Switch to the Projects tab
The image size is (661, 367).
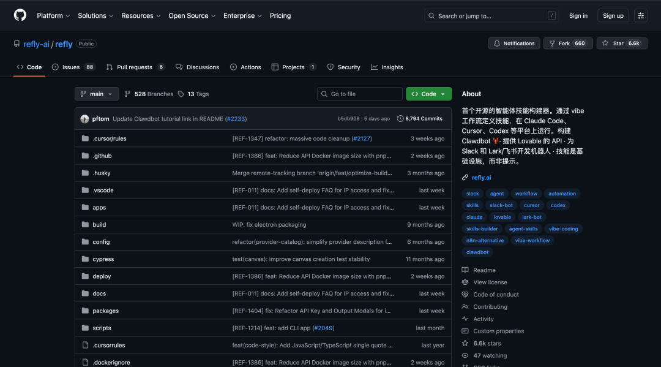click(x=294, y=67)
